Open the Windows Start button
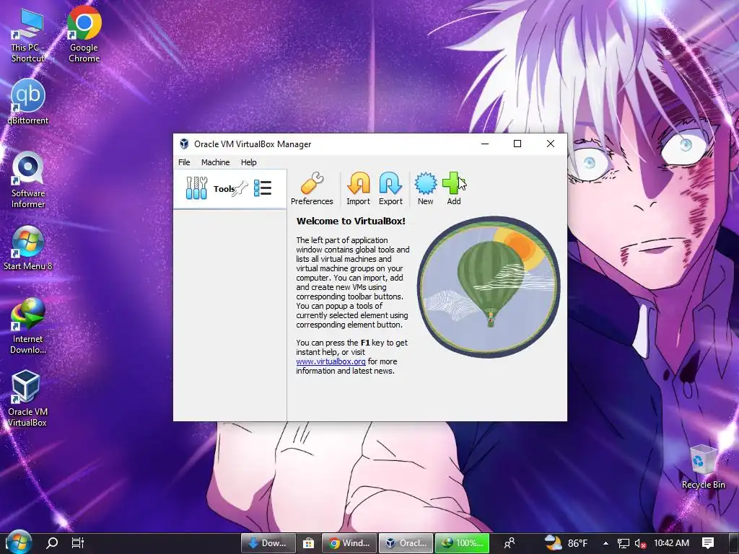Viewport: 739px width, 554px height. pyautogui.click(x=19, y=542)
